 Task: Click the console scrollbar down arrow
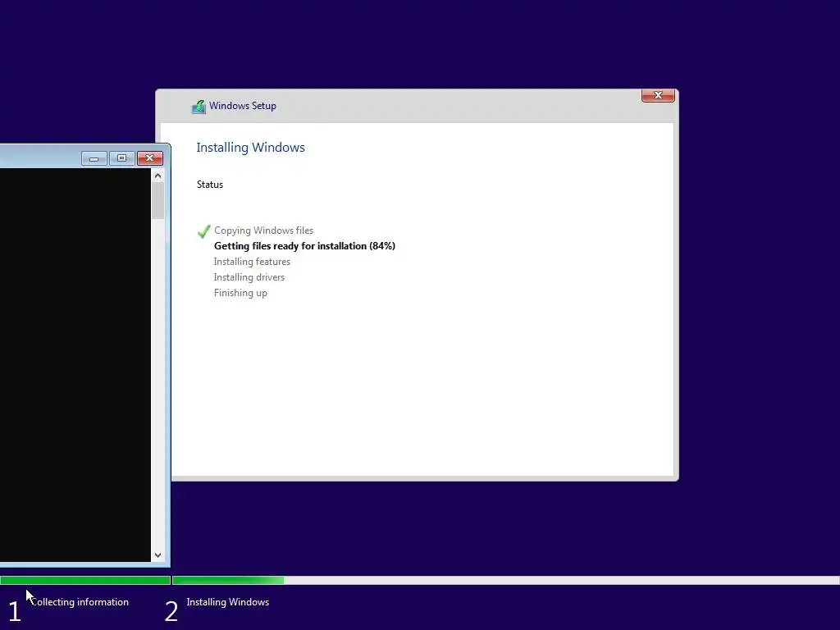coord(157,555)
